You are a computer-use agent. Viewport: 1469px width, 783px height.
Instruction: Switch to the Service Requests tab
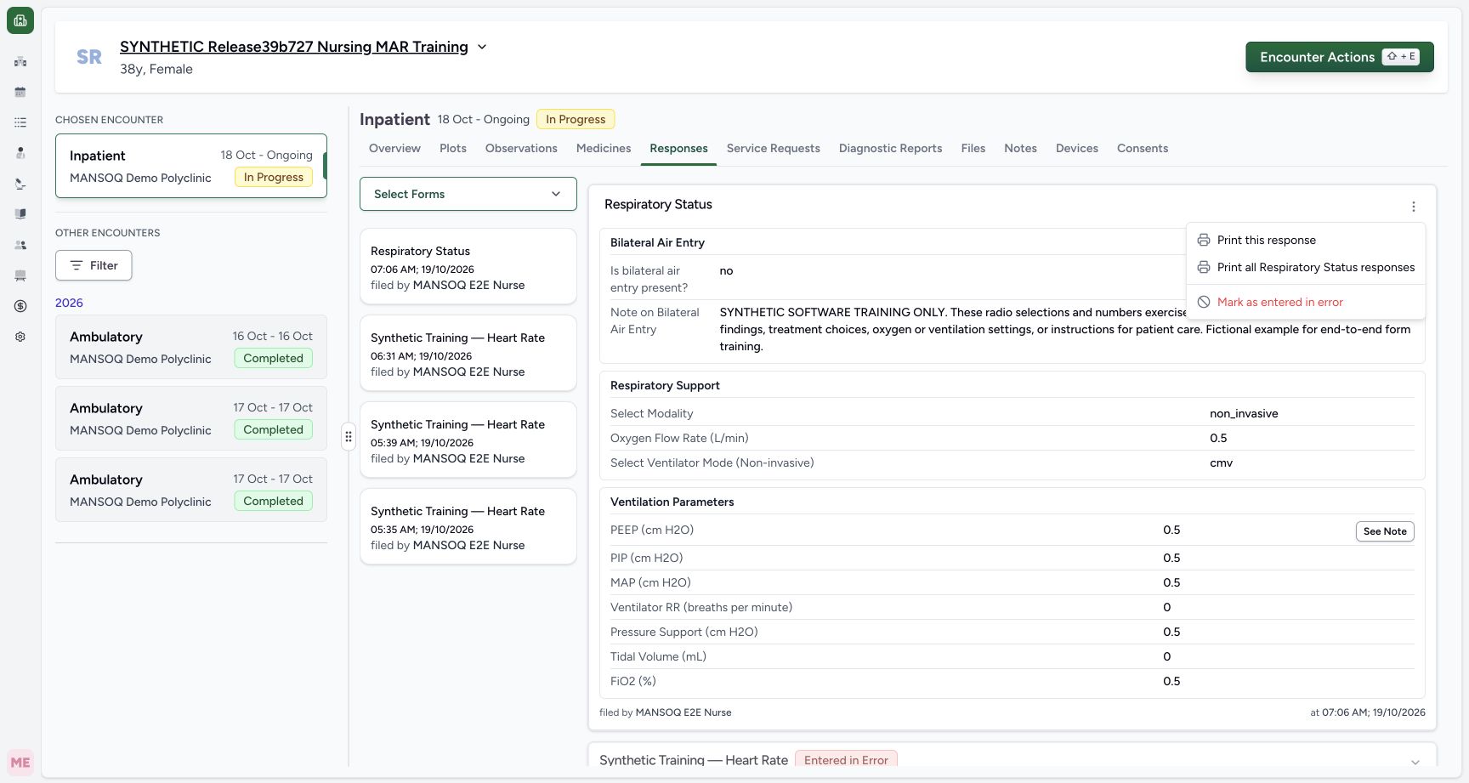coord(774,149)
